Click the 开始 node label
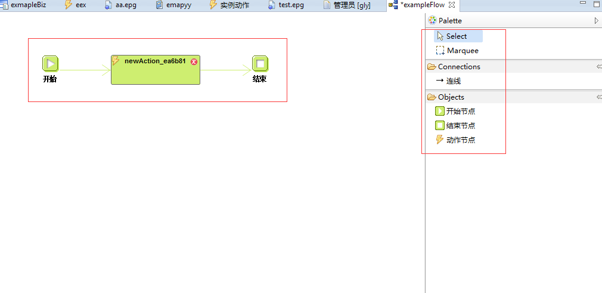 (x=49, y=79)
